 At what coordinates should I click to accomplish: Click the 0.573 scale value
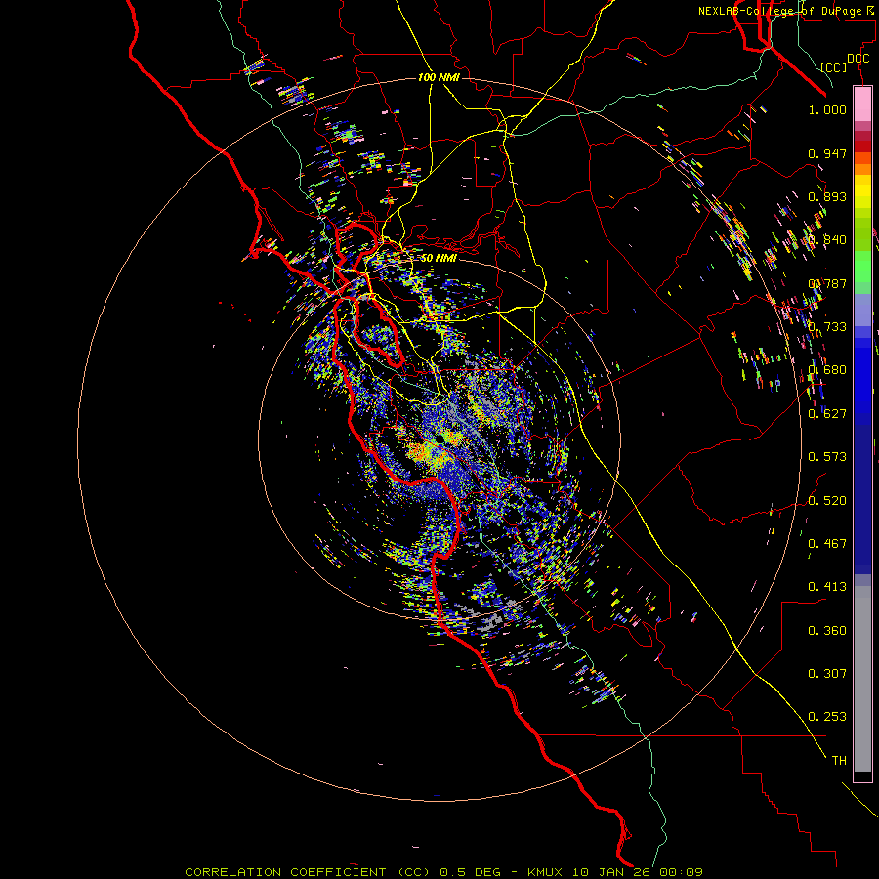click(x=827, y=457)
